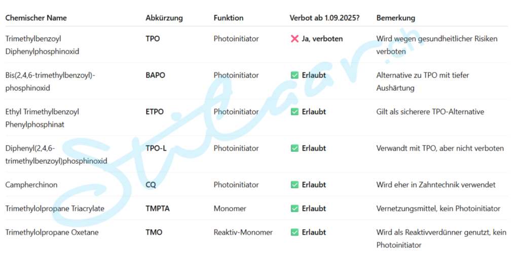Click the red X icon beside 'Ja, verboten'
This screenshot has height=264, width=519.
[x=294, y=39]
